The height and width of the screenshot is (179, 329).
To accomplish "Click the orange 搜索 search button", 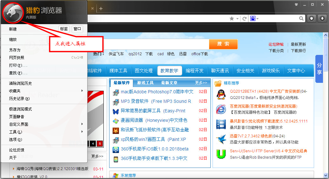I will click(223, 44).
